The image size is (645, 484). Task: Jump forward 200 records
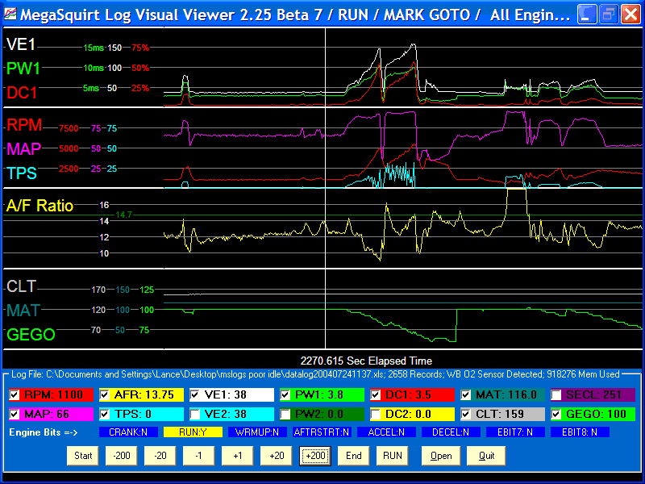tap(315, 456)
